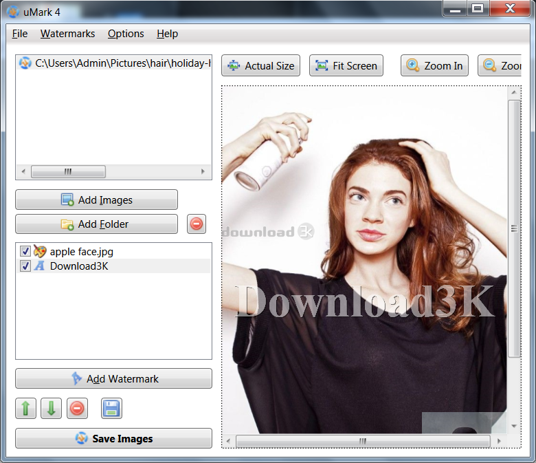This screenshot has width=536, height=463.
Task: Click preview vertical scrollbar thumb
Action: click(x=514, y=228)
